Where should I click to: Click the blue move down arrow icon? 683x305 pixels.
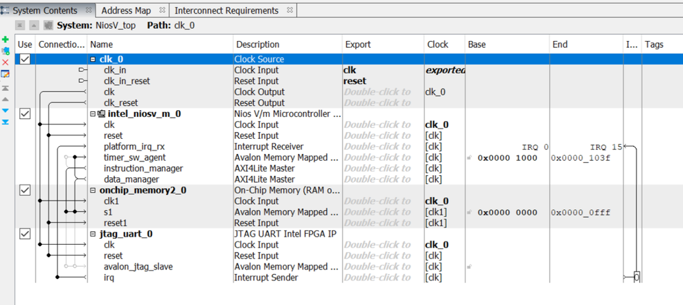point(5,111)
